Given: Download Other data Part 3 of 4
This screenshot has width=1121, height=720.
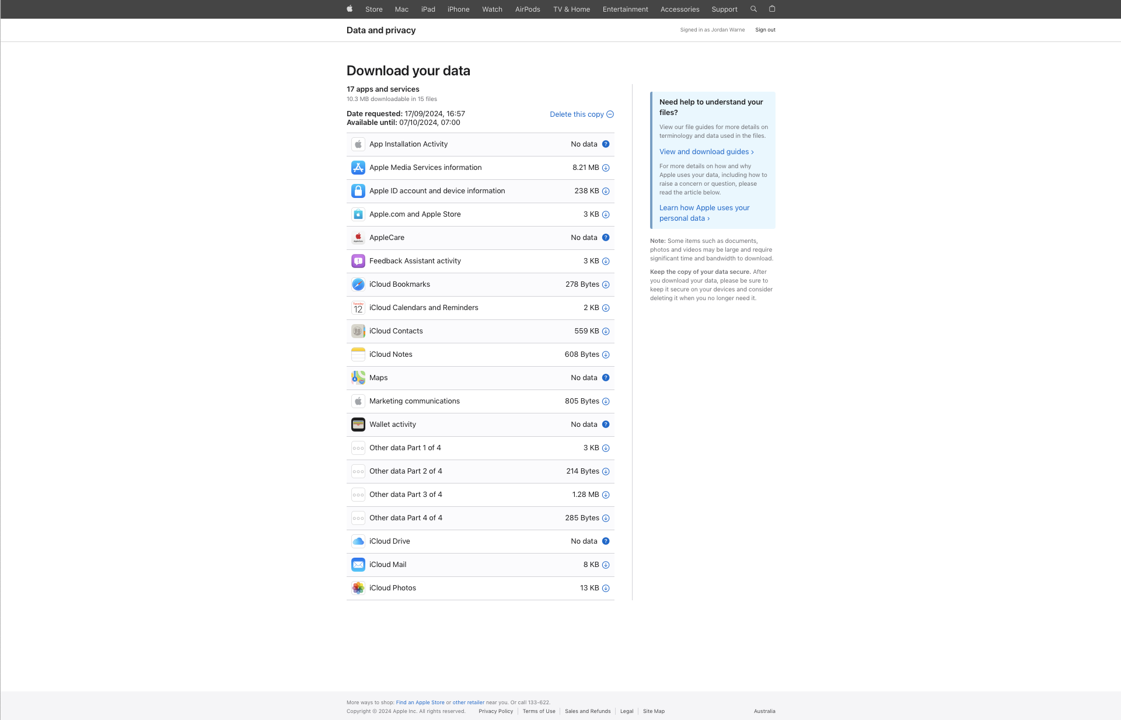Looking at the screenshot, I should click(606, 495).
